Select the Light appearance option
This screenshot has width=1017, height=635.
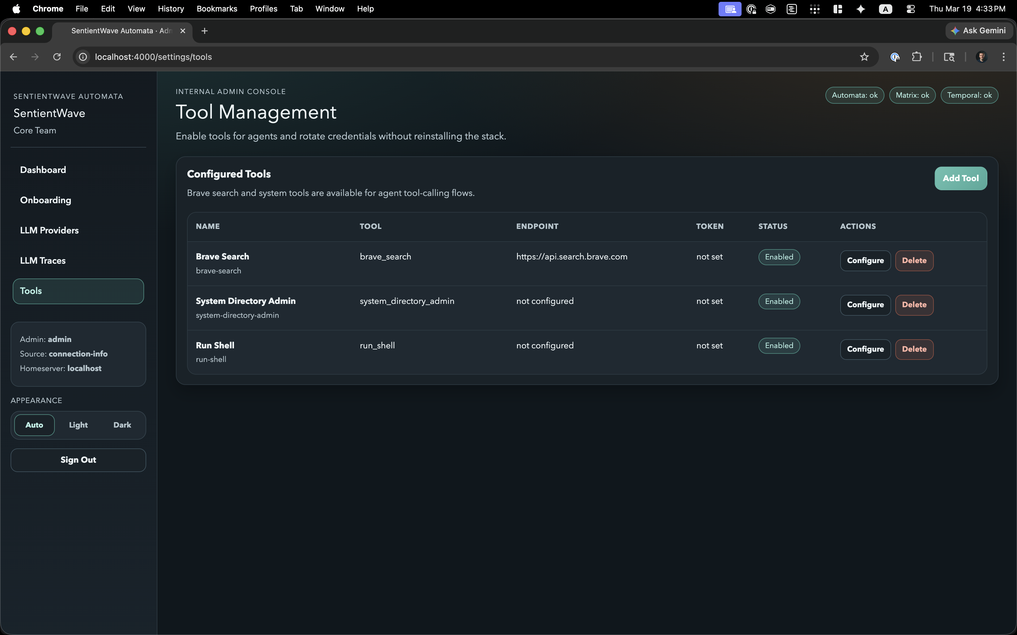pos(78,425)
